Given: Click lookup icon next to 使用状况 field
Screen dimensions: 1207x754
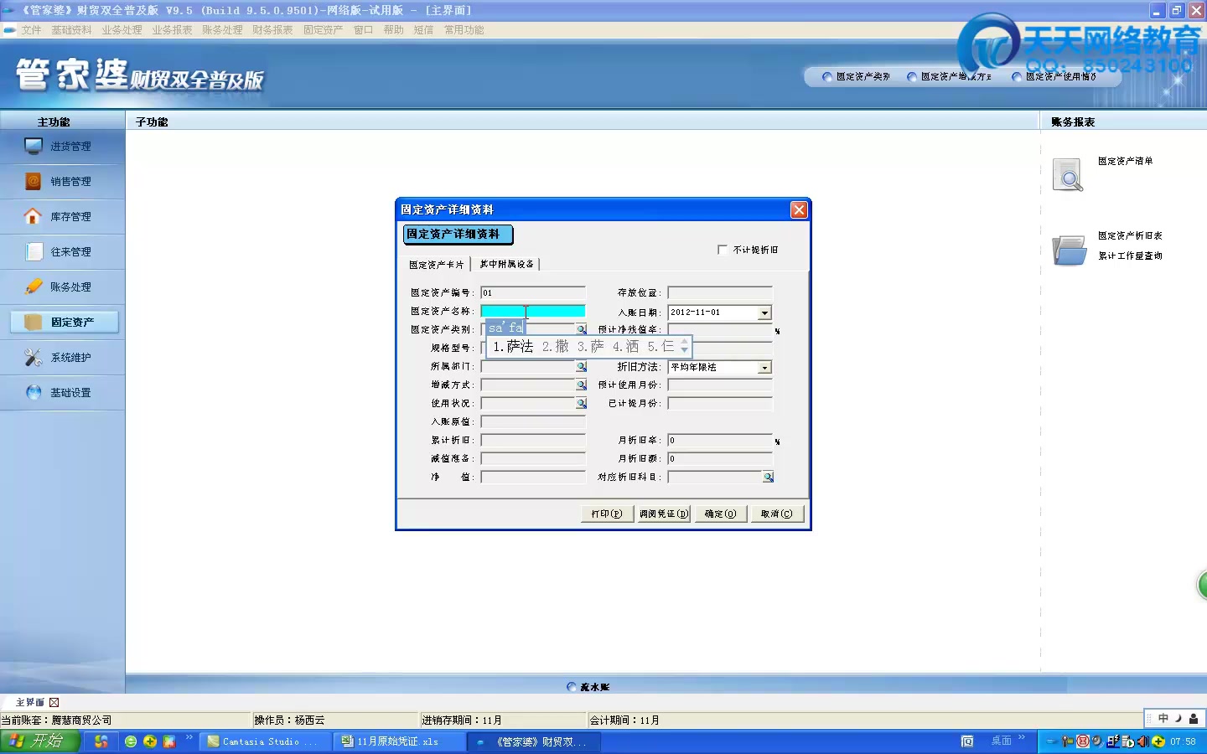Looking at the screenshot, I should pos(581,404).
